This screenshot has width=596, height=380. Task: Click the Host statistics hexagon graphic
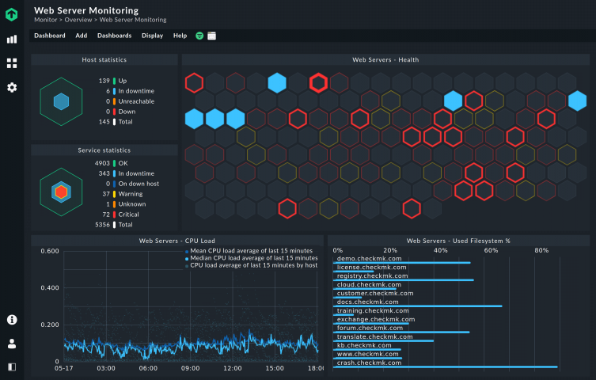tap(61, 101)
